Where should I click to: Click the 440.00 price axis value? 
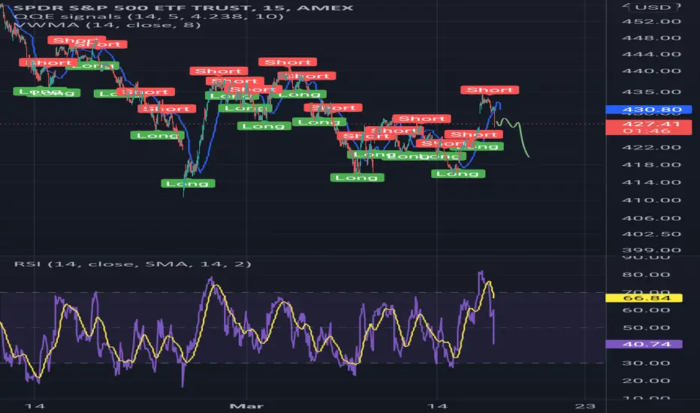pyautogui.click(x=651, y=71)
